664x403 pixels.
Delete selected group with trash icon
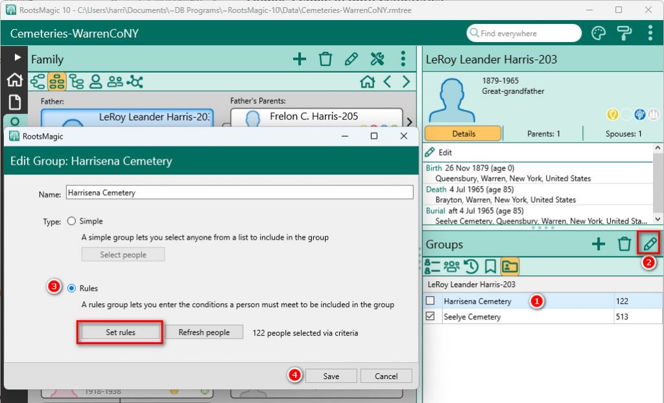pyautogui.click(x=624, y=244)
